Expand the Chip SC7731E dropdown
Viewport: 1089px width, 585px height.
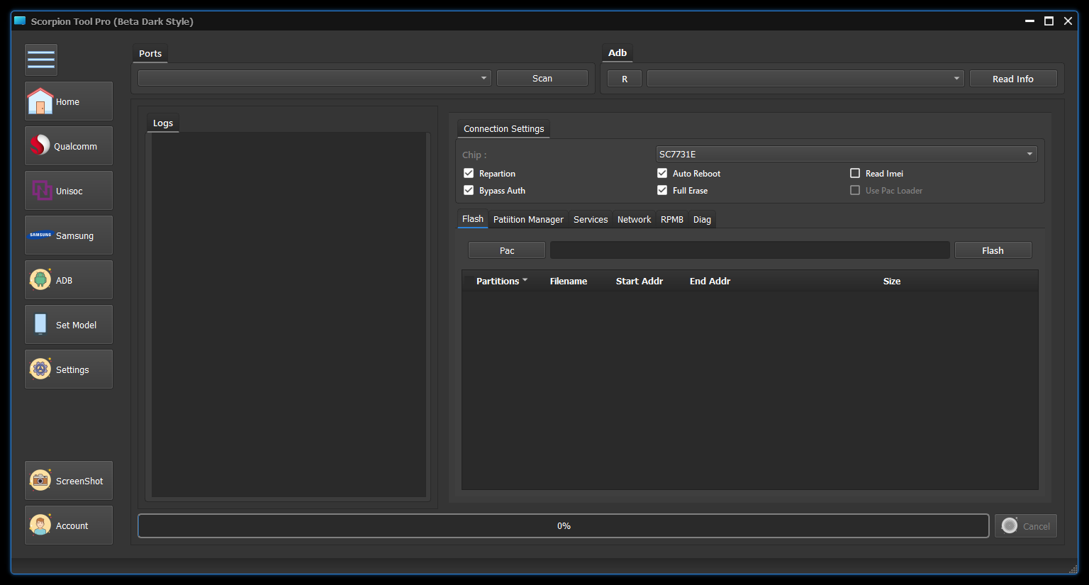point(847,154)
